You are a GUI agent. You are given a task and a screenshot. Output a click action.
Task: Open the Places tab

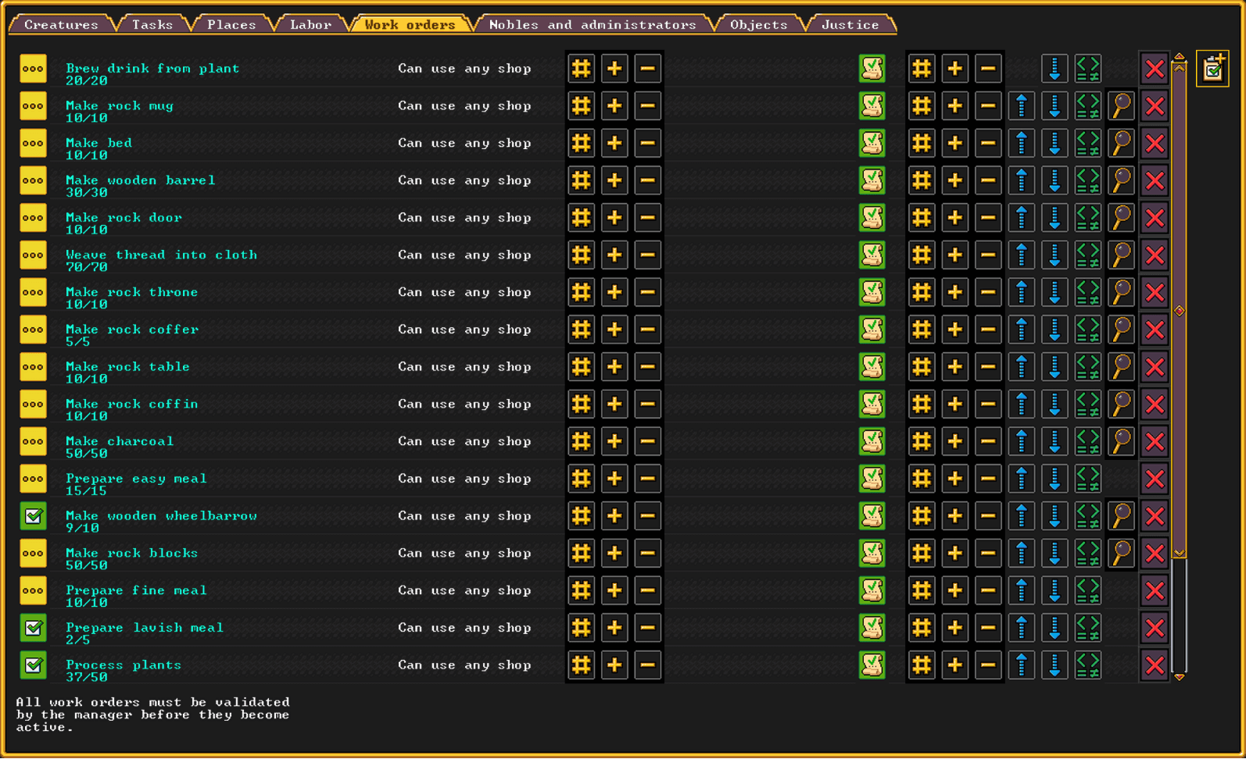tap(231, 25)
